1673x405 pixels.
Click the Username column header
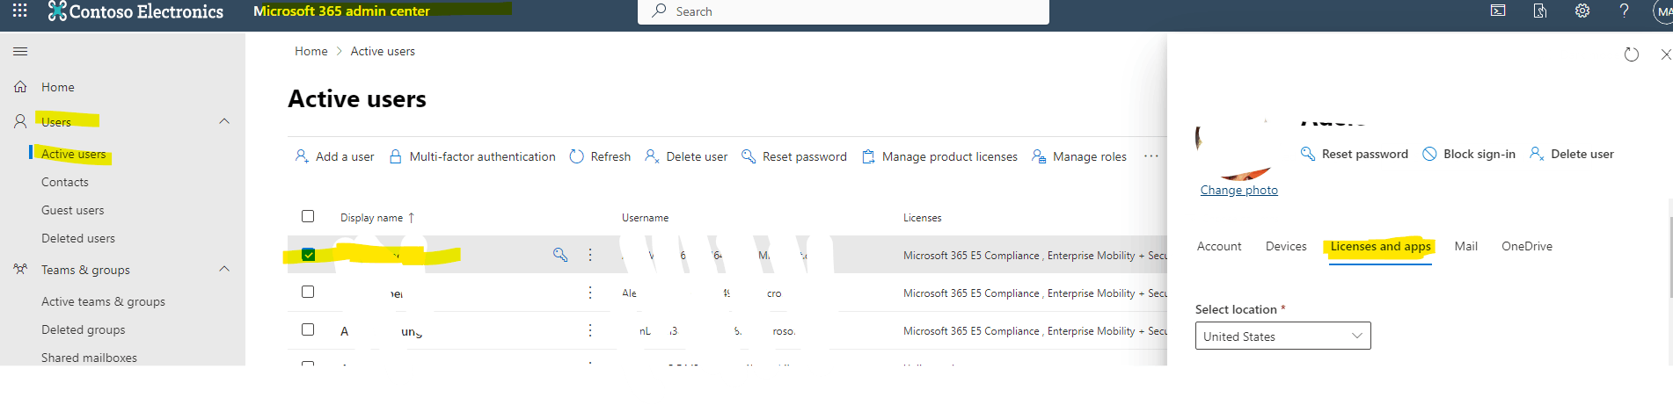pos(645,217)
